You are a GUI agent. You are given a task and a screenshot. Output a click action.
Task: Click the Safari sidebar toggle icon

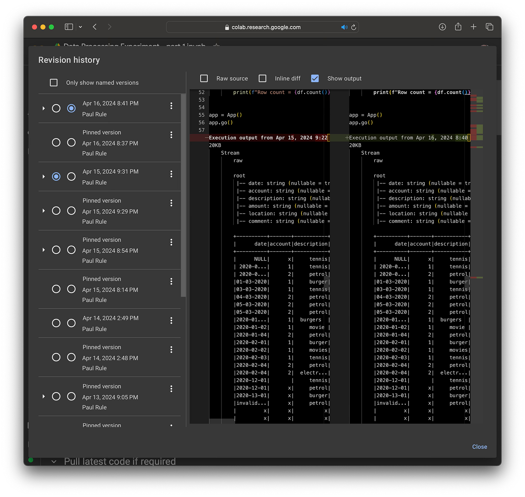coord(69,27)
